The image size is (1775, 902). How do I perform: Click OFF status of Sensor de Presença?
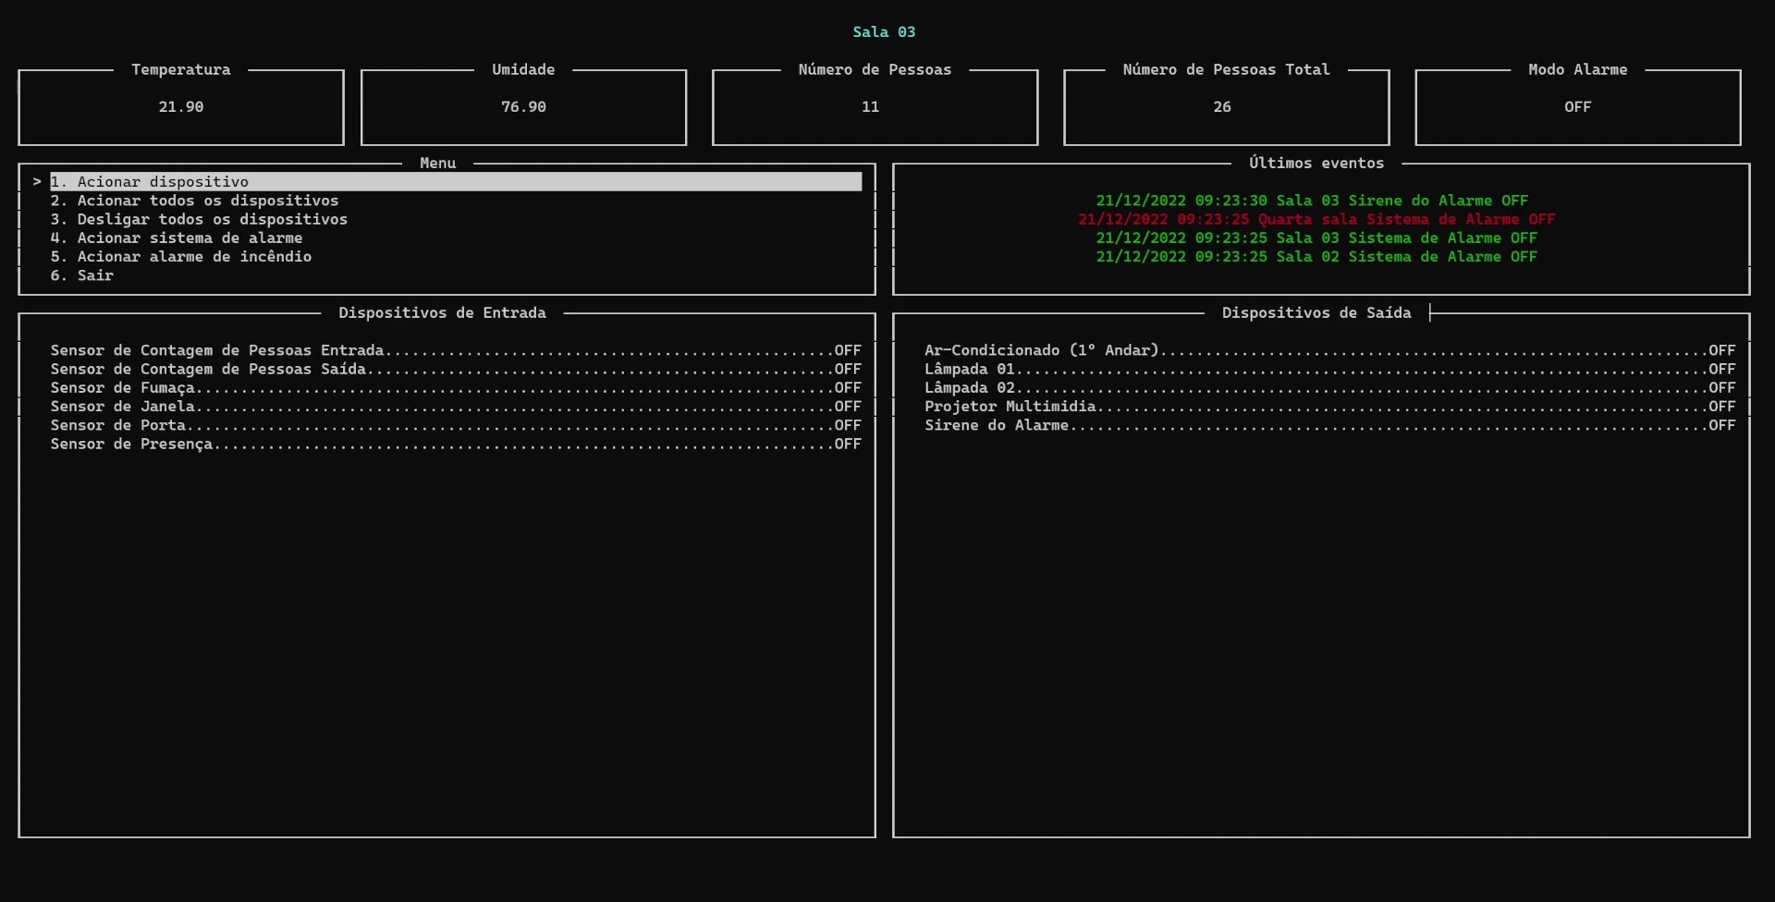[848, 445]
